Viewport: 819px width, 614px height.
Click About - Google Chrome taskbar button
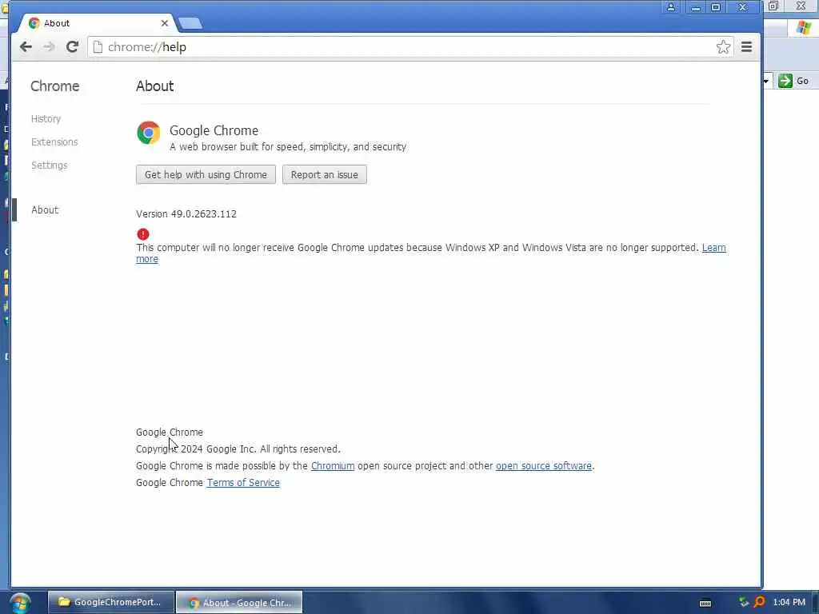(x=239, y=602)
